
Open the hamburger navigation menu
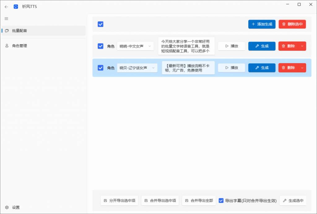click(6, 19)
